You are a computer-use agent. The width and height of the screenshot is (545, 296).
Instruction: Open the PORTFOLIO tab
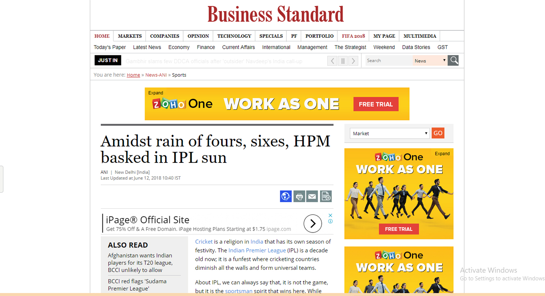coord(320,36)
